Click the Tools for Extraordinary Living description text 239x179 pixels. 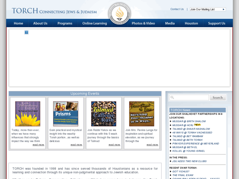(x=26, y=136)
